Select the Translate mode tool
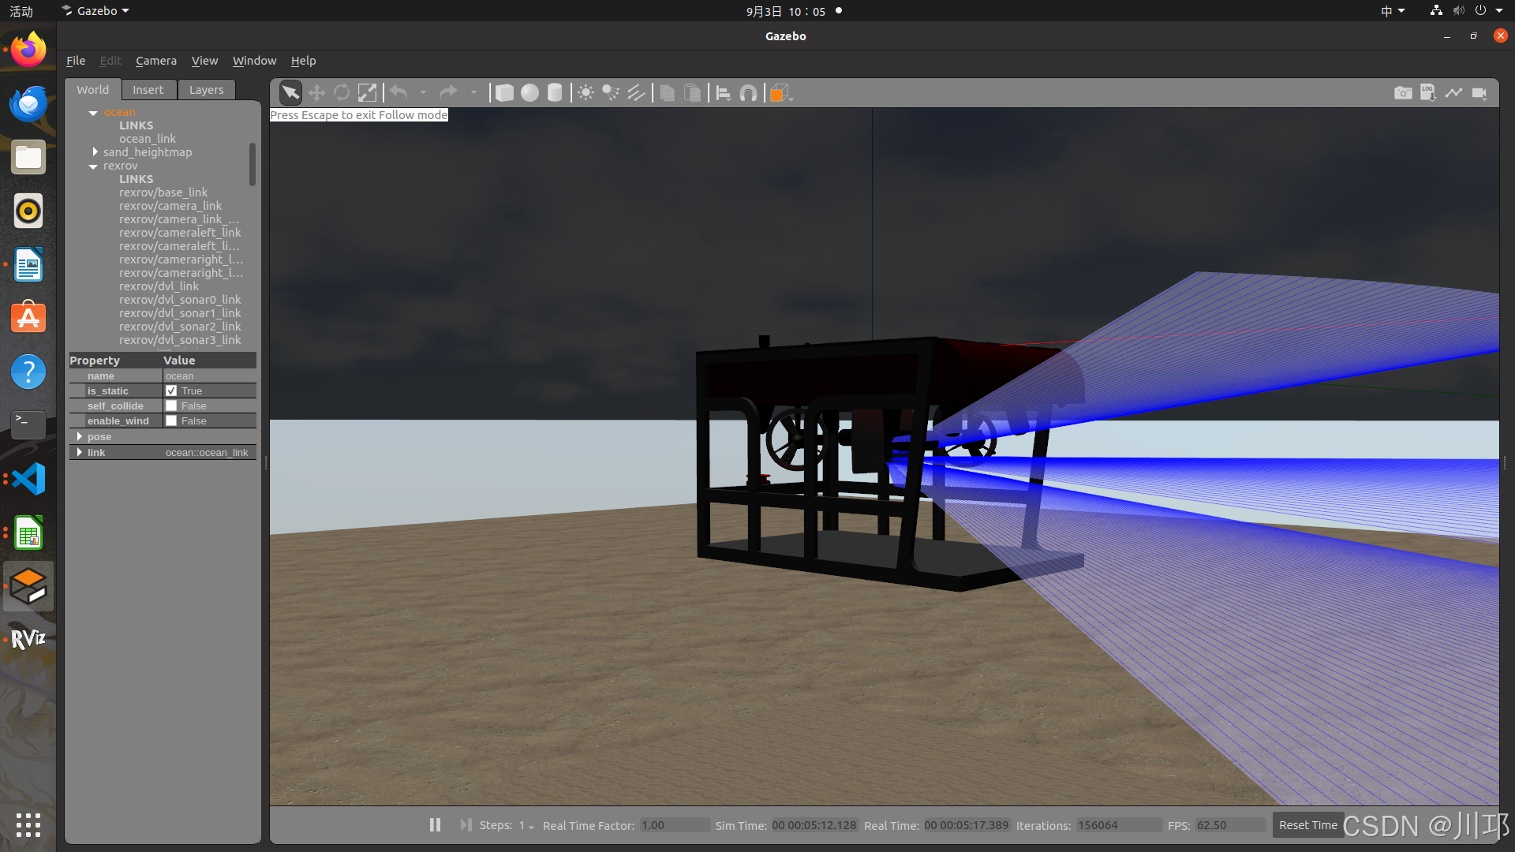This screenshot has height=852, width=1515. tap(316, 93)
